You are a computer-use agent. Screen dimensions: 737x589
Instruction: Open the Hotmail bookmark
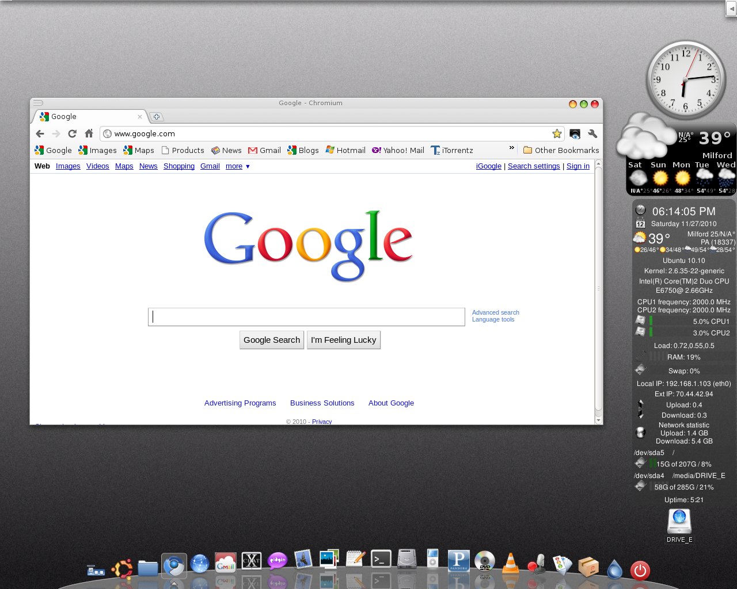point(345,150)
